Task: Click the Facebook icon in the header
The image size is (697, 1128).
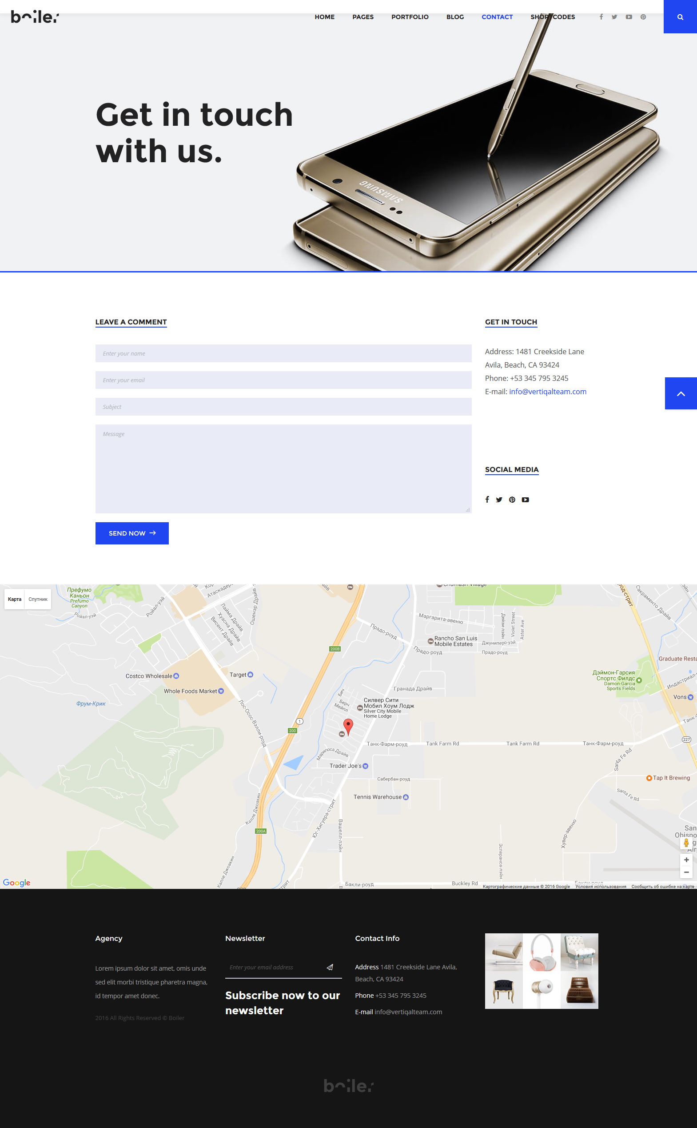Action: (x=601, y=17)
